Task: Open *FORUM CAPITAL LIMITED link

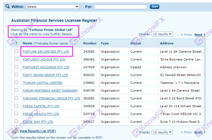Action: pyautogui.click(x=43, y=83)
